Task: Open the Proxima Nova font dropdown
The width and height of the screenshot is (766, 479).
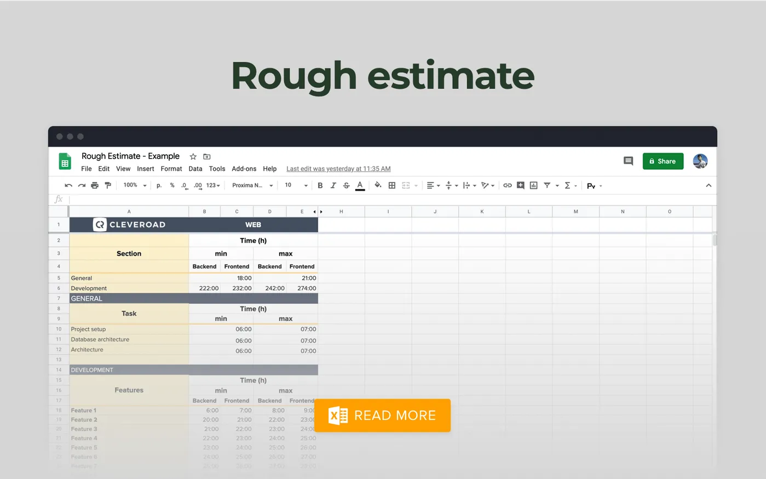Action: coord(252,186)
